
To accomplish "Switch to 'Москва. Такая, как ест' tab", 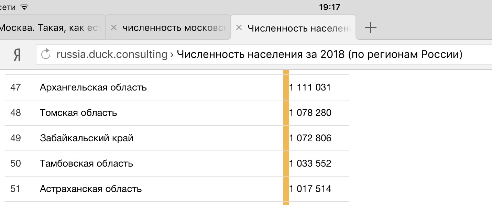I will point(52,28).
